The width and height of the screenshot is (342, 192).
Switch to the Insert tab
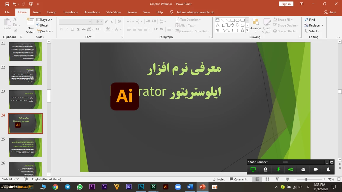click(x=37, y=12)
